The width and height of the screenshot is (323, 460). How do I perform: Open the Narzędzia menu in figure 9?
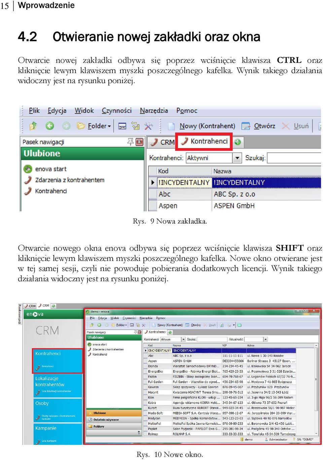click(154, 111)
